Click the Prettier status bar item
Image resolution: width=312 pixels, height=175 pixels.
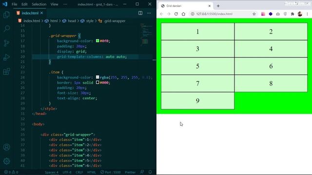tap(130, 172)
